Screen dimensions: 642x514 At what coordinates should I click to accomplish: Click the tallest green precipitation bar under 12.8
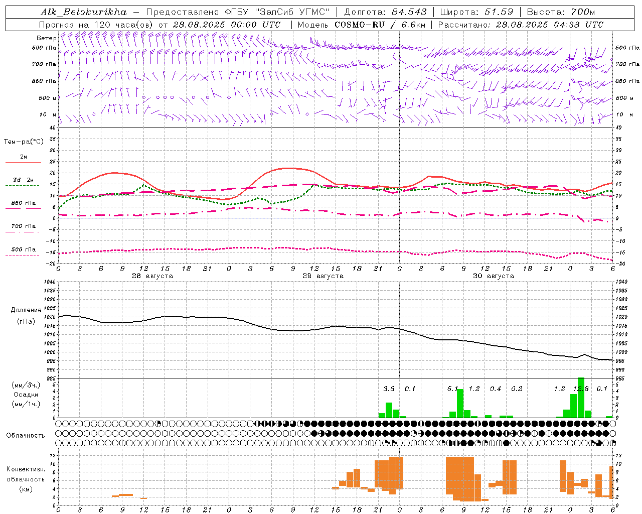[581, 398]
